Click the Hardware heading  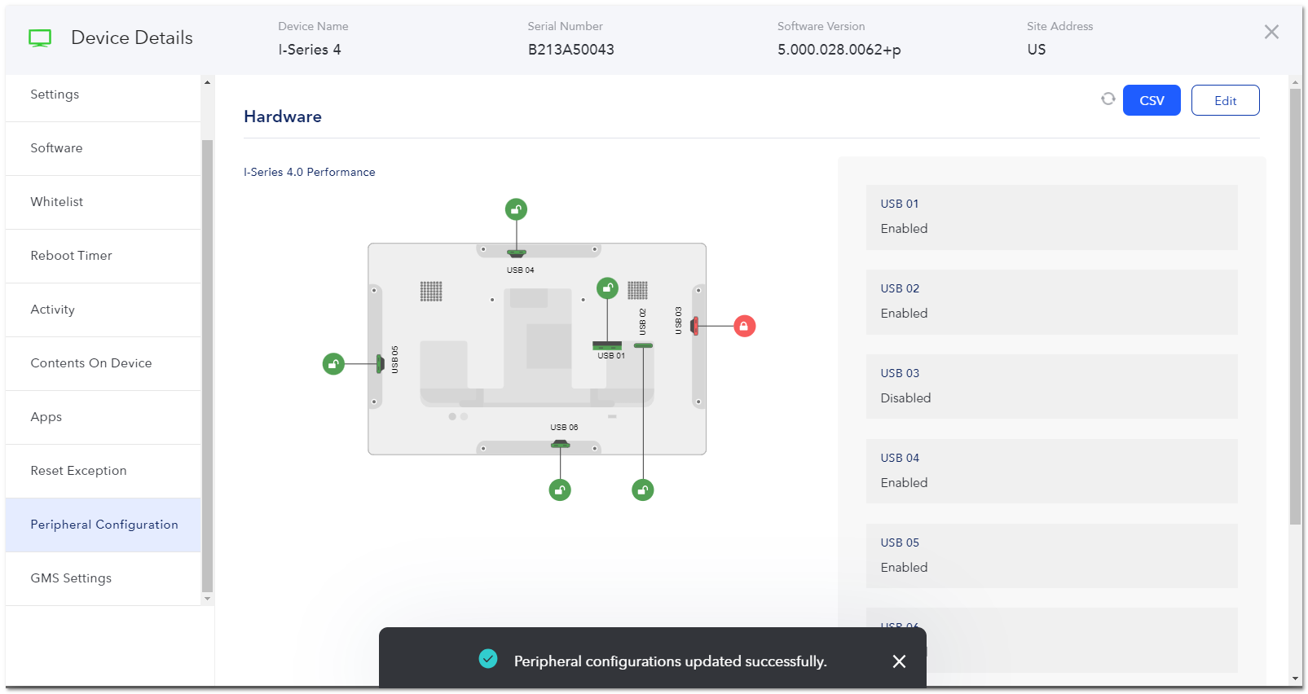tap(283, 116)
